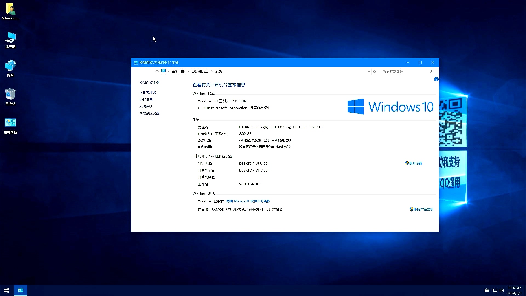This screenshot has width=526, height=296.
Task: Close the system window
Action: pyautogui.click(x=433, y=62)
